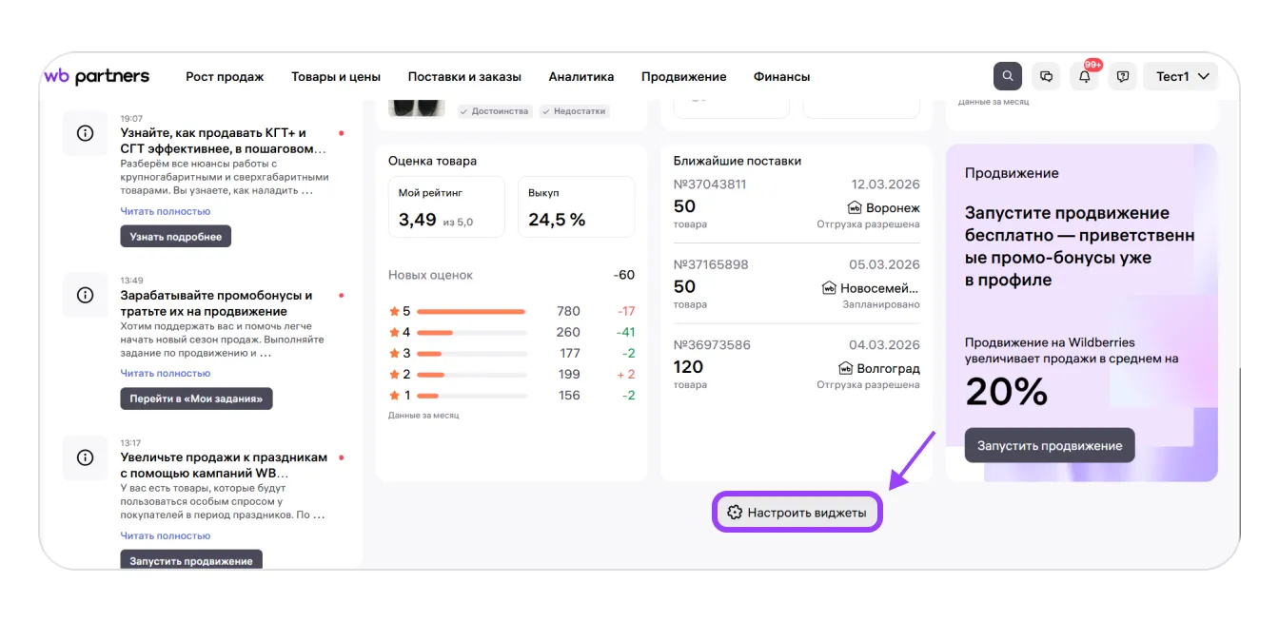
Task: Toggle the «Достоинства» check tag
Action: [493, 111]
